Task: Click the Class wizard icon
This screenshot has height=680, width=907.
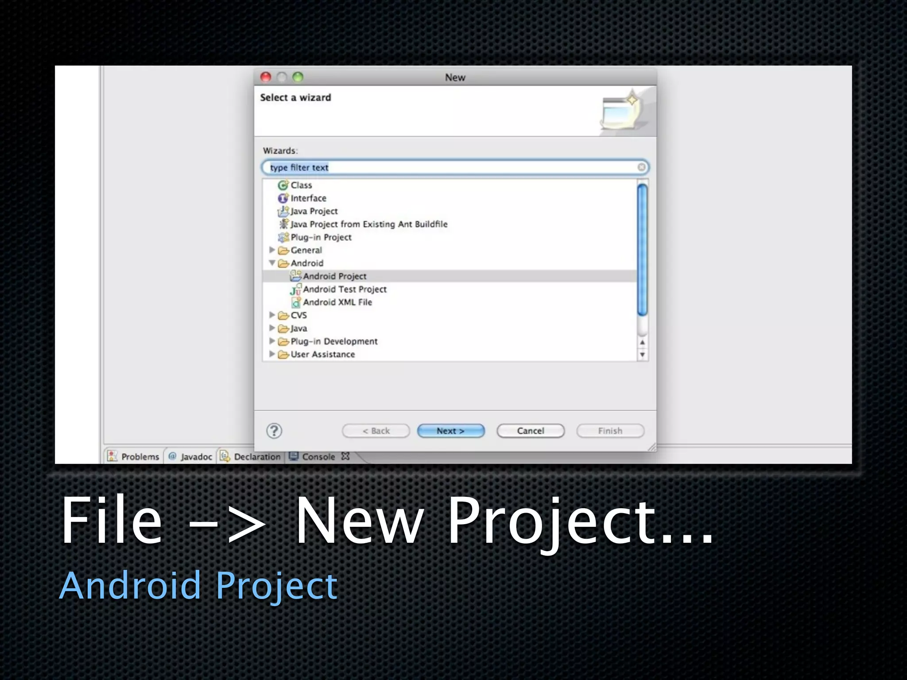Action: click(x=283, y=185)
